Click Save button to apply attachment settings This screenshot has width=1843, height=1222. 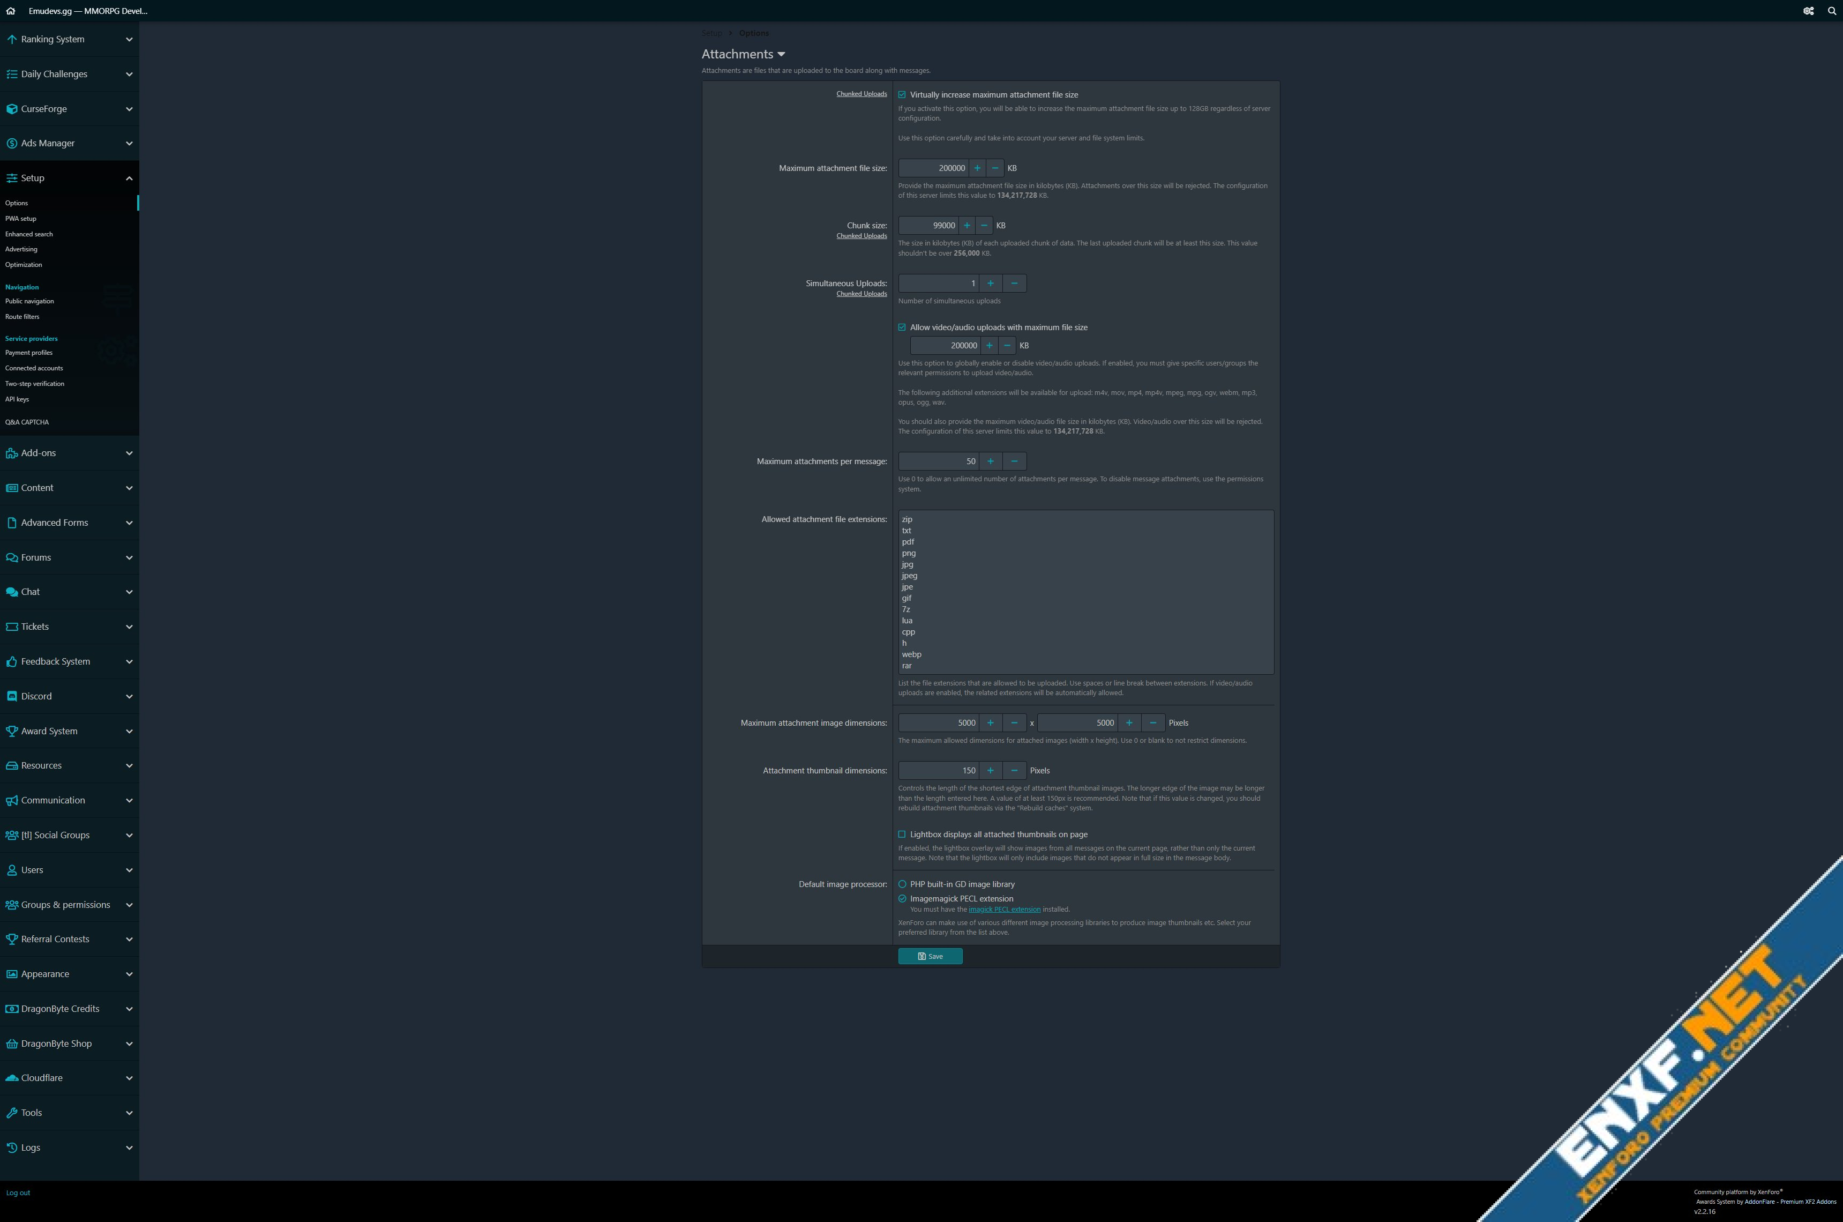[931, 956]
